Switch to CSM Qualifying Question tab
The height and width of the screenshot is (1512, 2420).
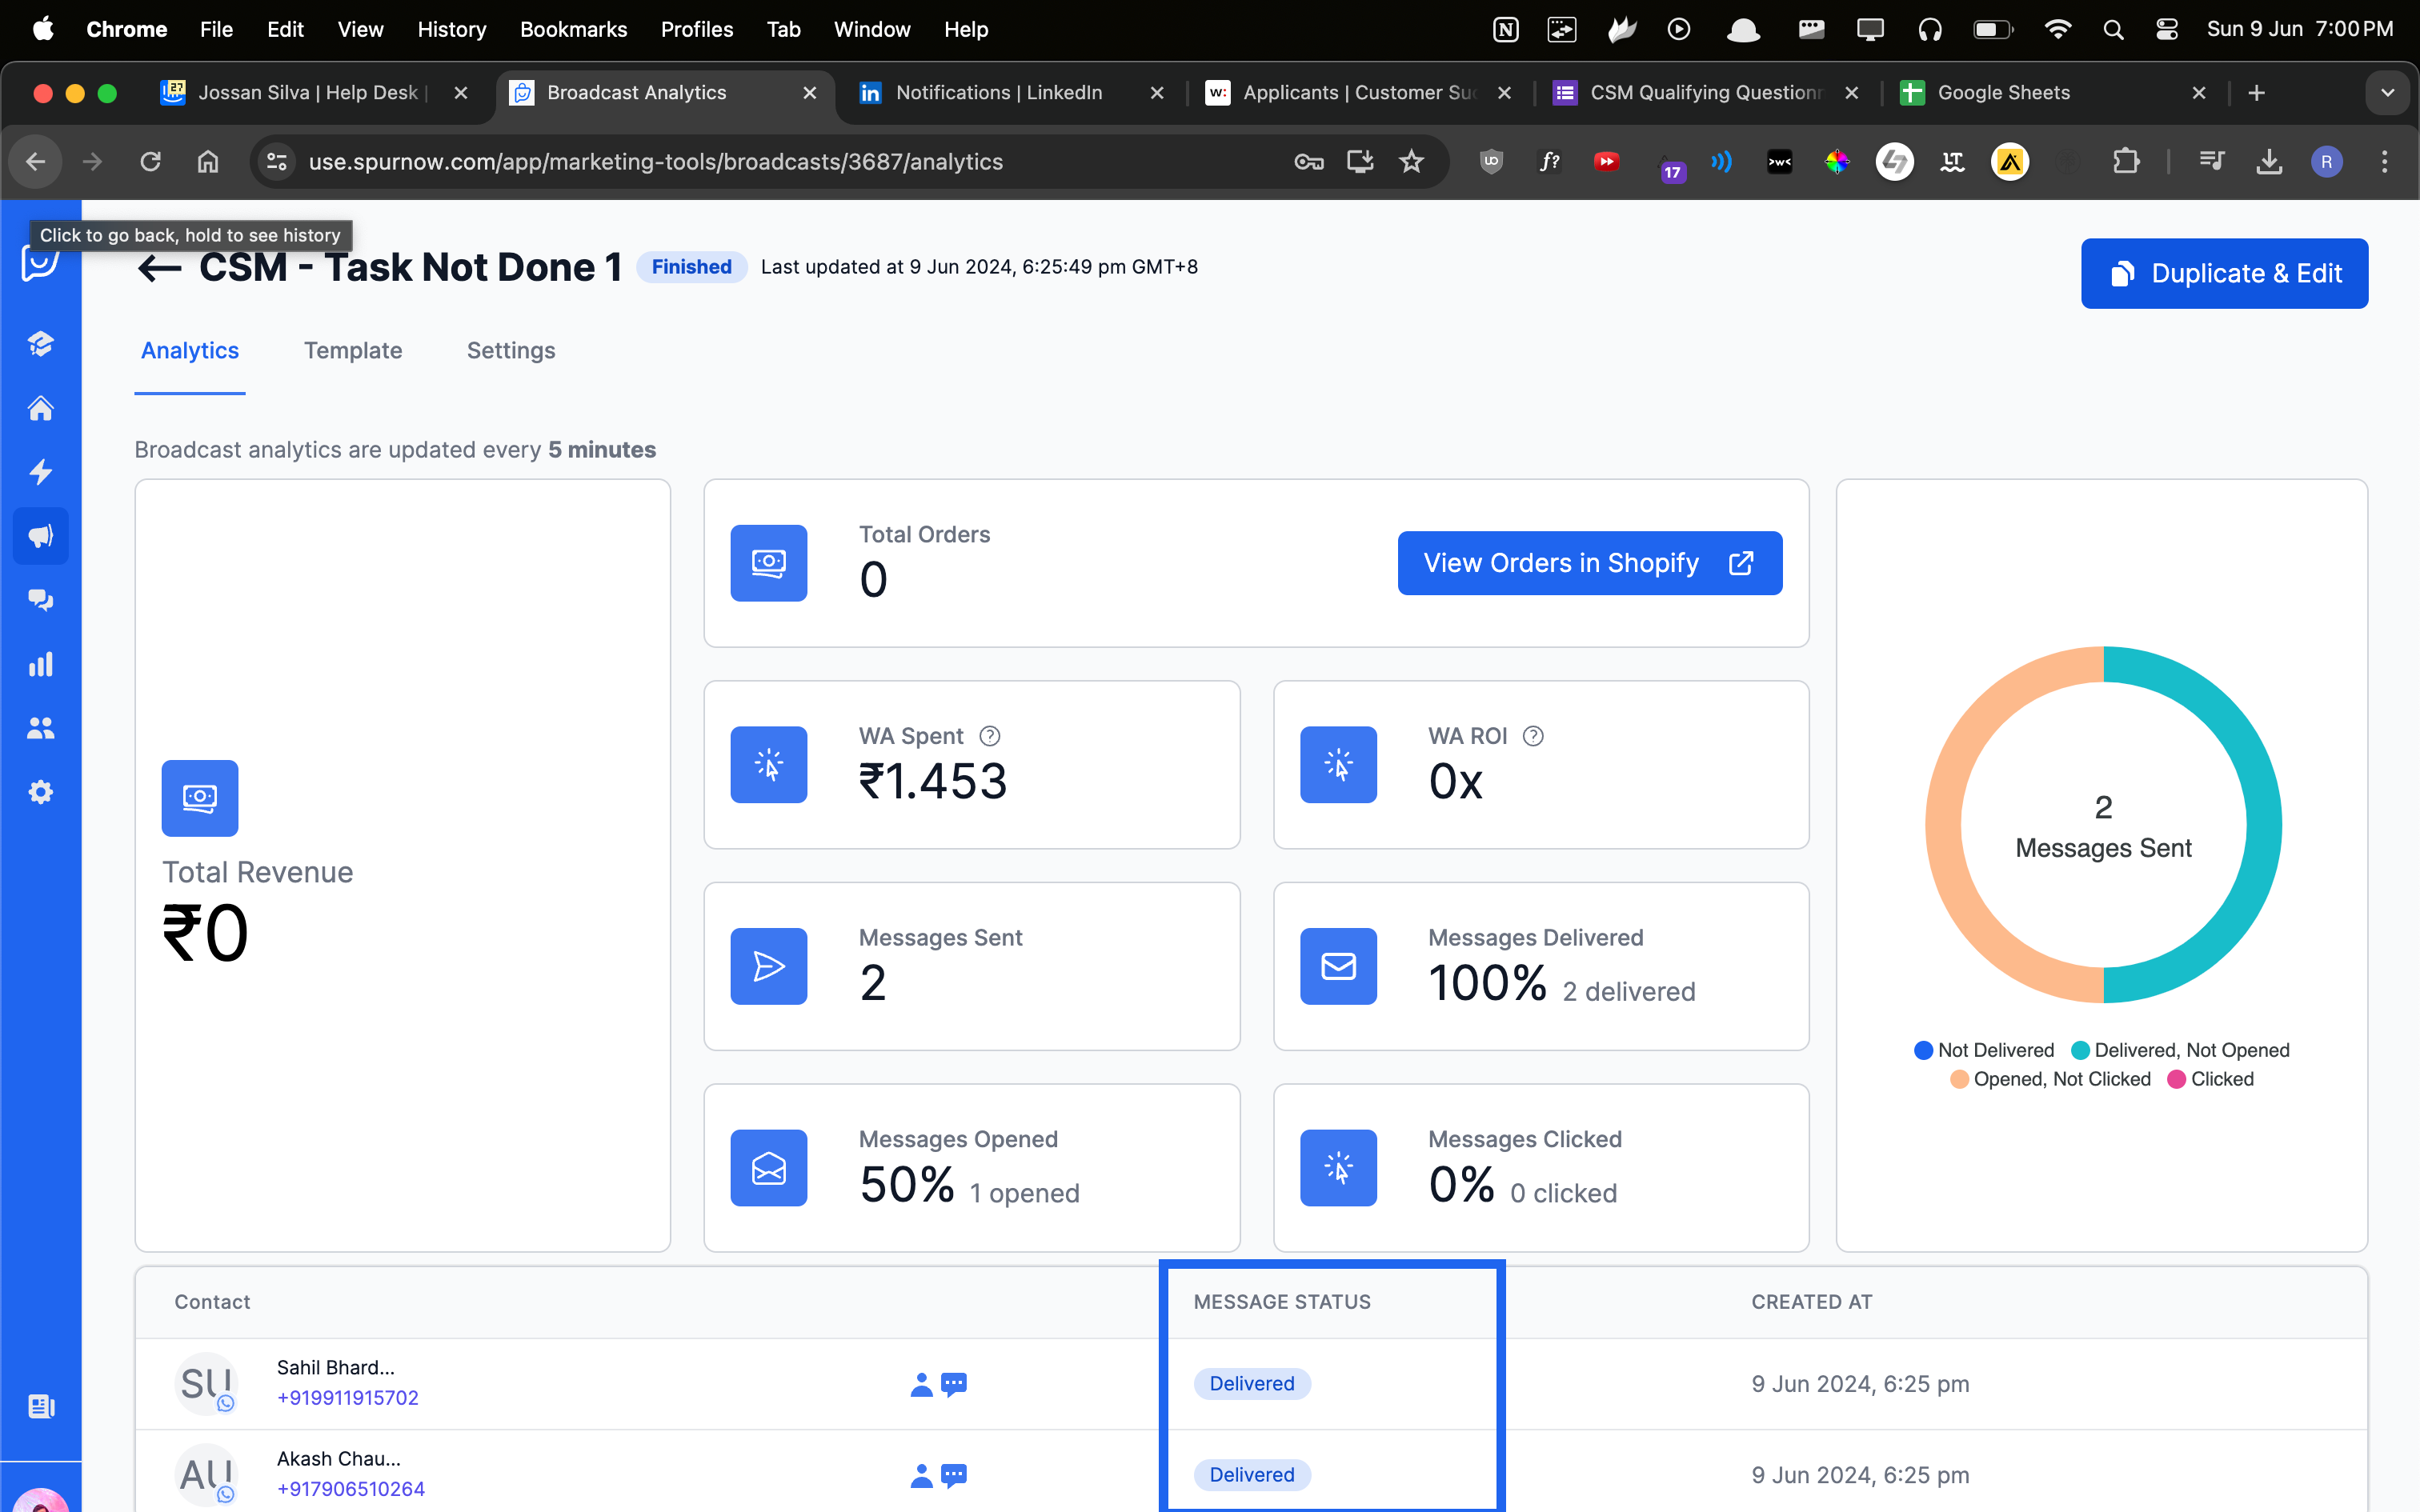click(x=1705, y=93)
